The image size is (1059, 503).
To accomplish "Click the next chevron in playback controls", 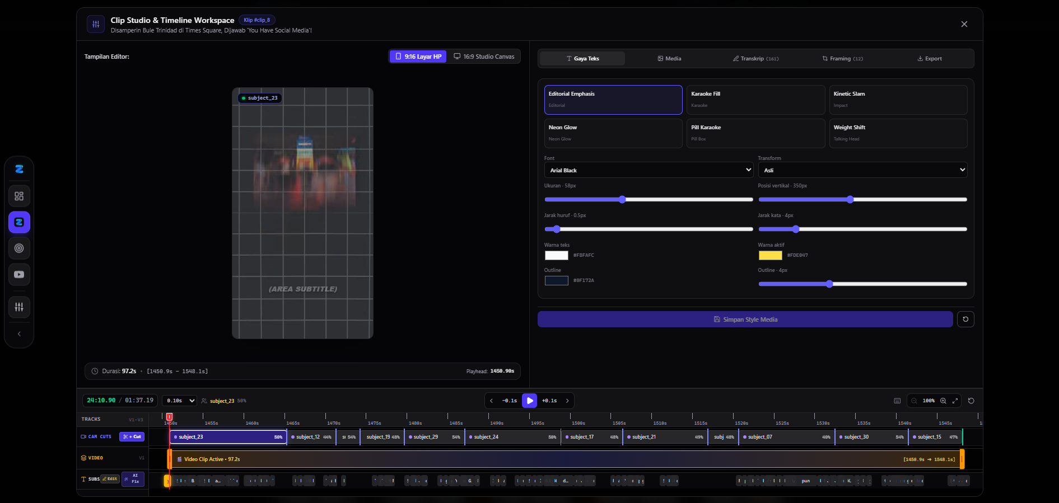I will (567, 401).
